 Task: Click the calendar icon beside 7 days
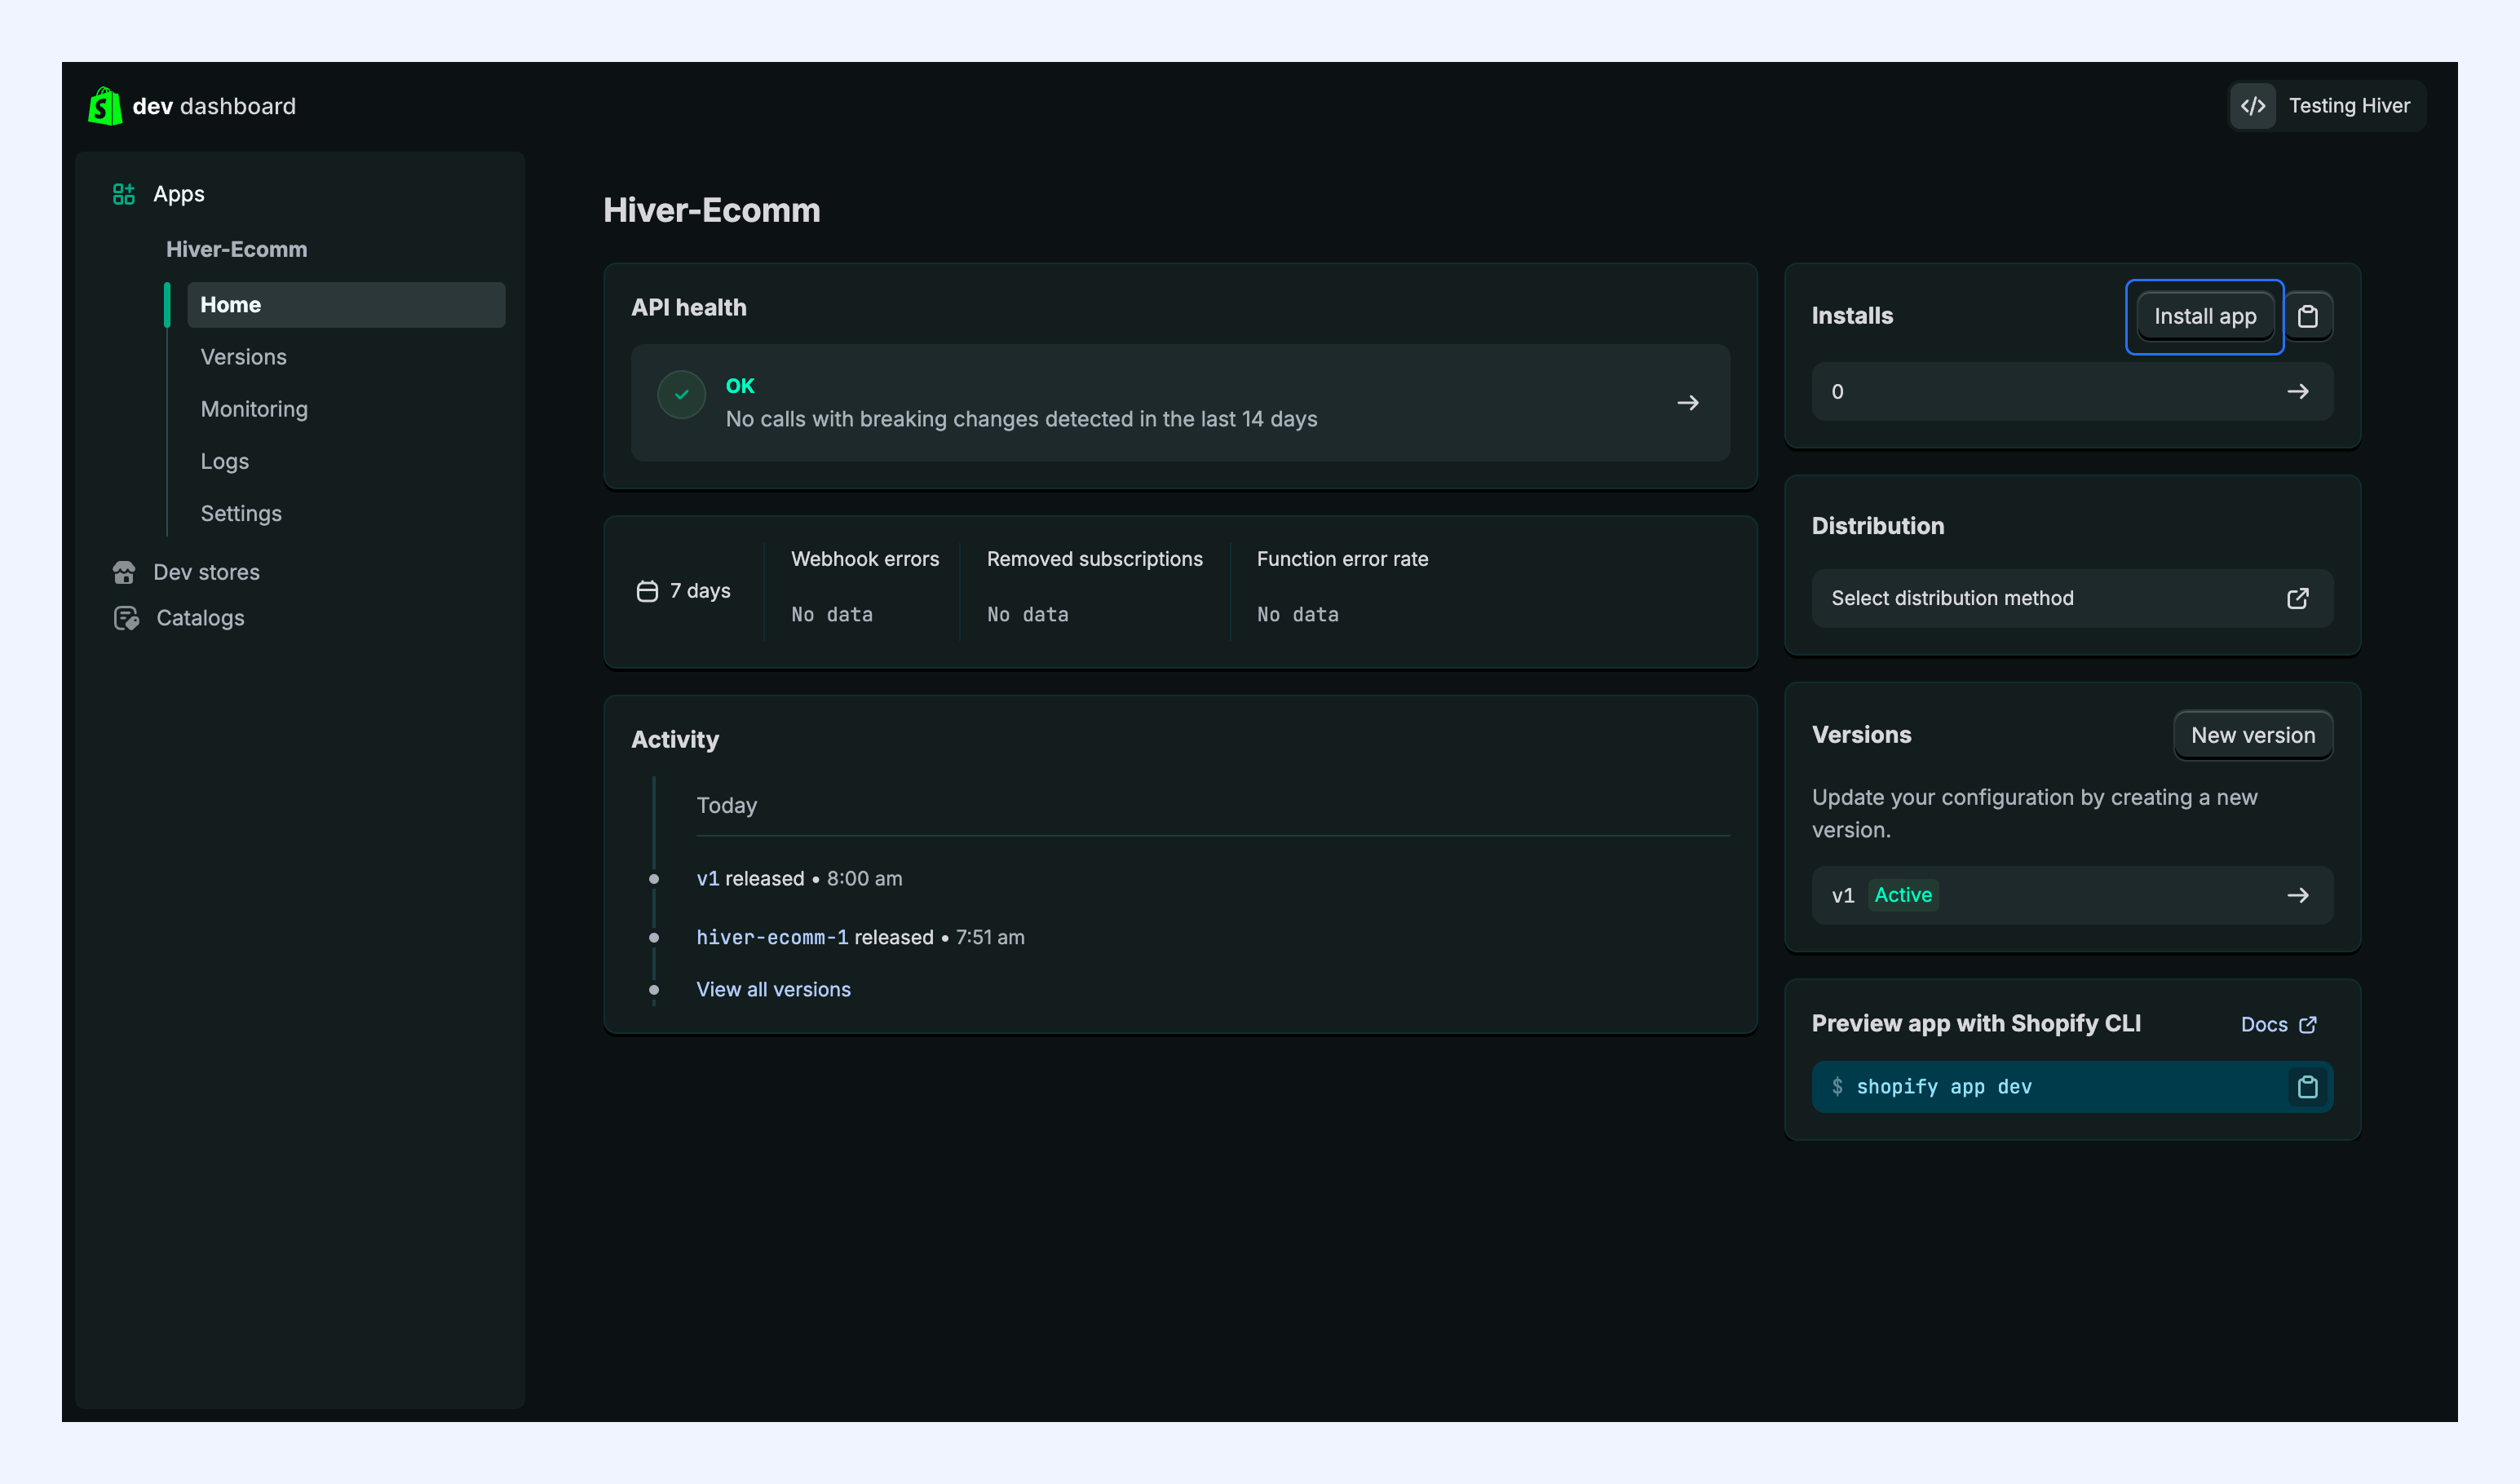click(647, 591)
